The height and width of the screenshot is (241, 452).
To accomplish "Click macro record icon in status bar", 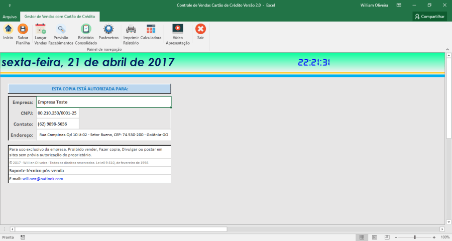I will click(23, 237).
